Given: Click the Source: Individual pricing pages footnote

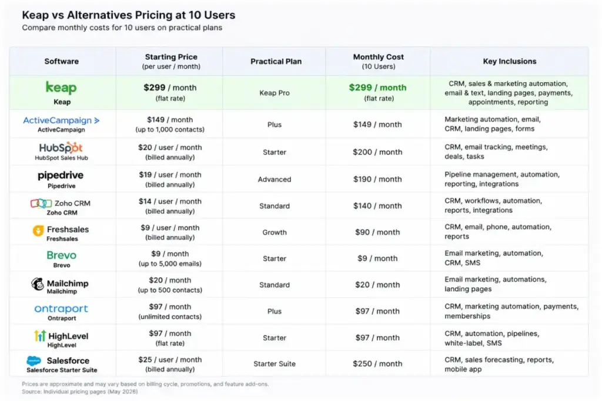Looking at the screenshot, I should click(80, 392).
